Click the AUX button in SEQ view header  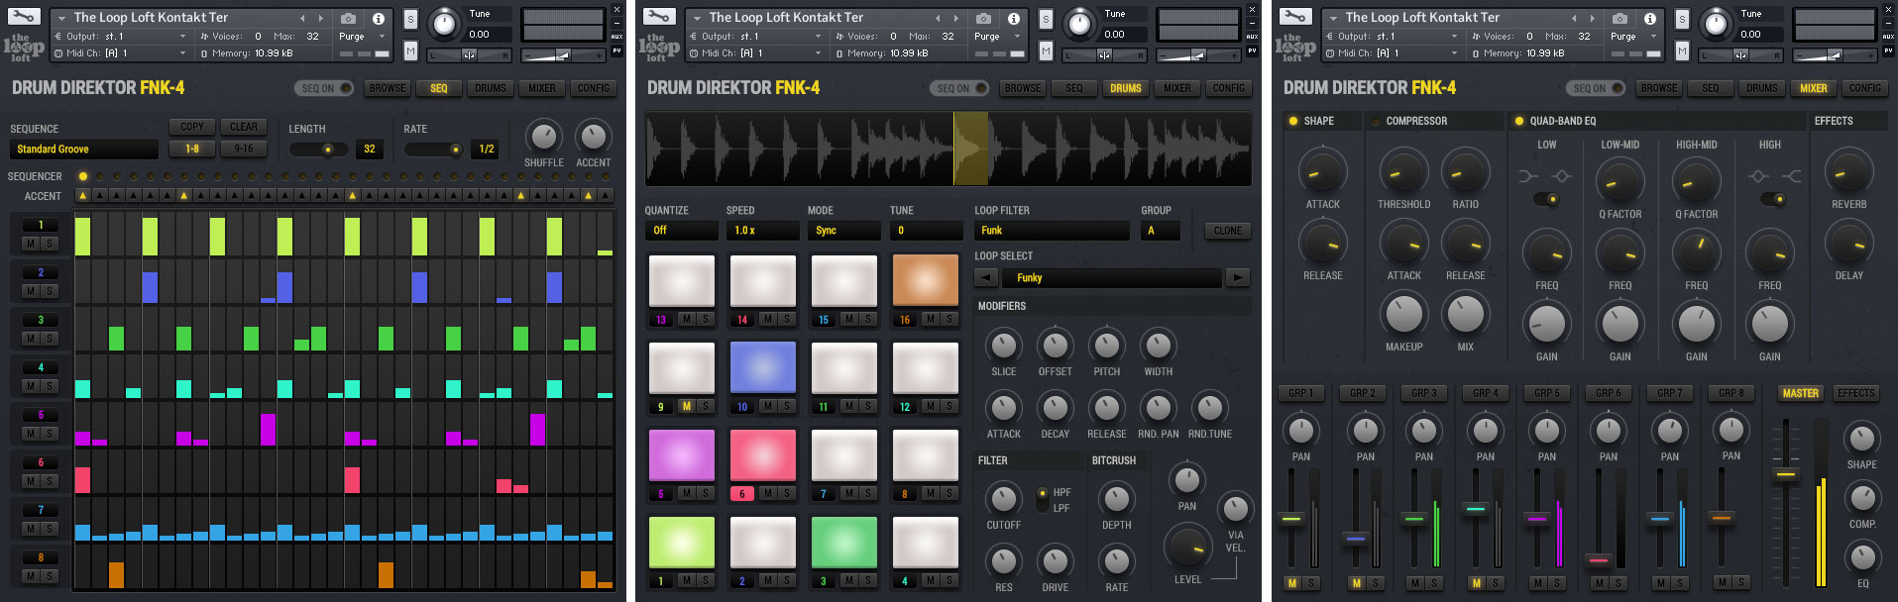coord(616,37)
